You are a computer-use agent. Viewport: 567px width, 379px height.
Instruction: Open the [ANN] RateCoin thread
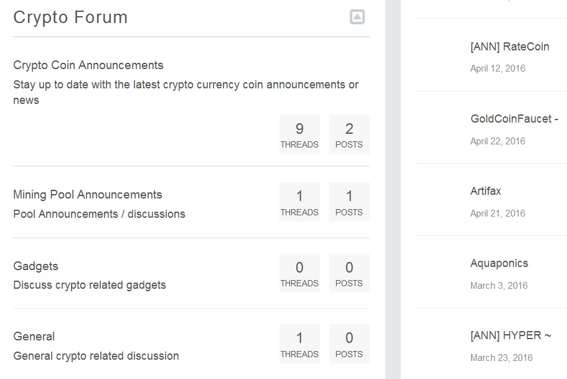coord(510,47)
